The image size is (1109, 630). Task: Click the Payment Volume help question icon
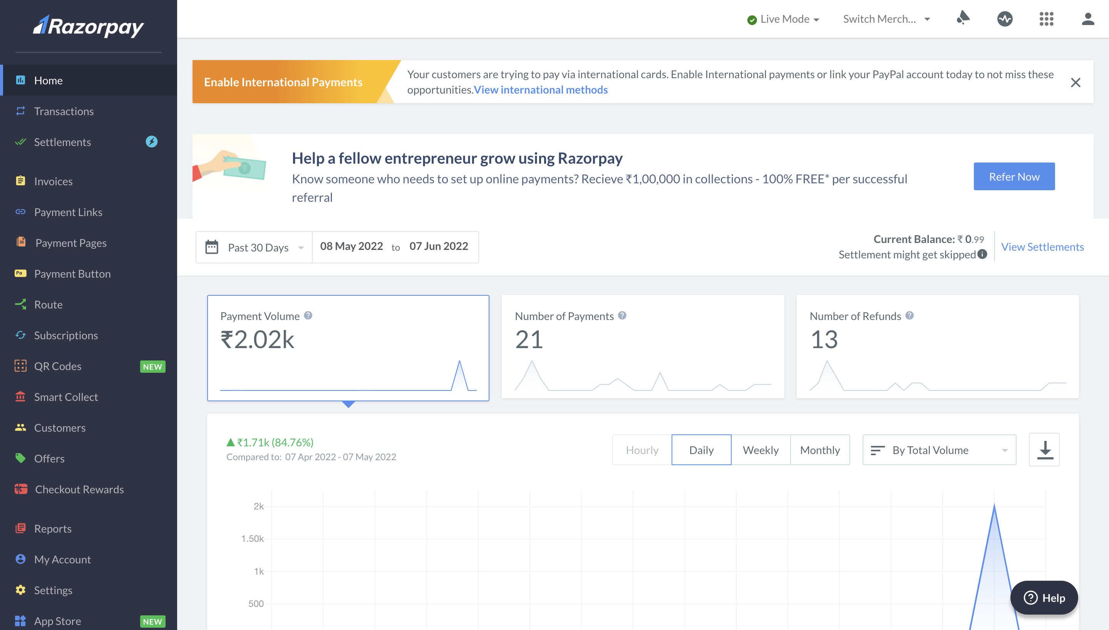coord(308,315)
